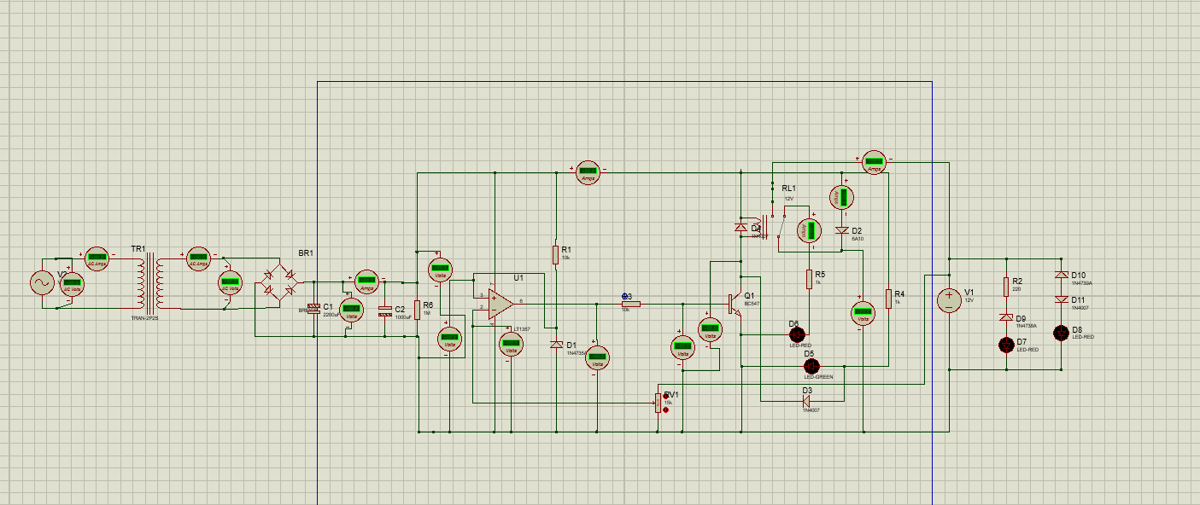Select zener diode D1
The height and width of the screenshot is (505, 1200).
point(556,344)
